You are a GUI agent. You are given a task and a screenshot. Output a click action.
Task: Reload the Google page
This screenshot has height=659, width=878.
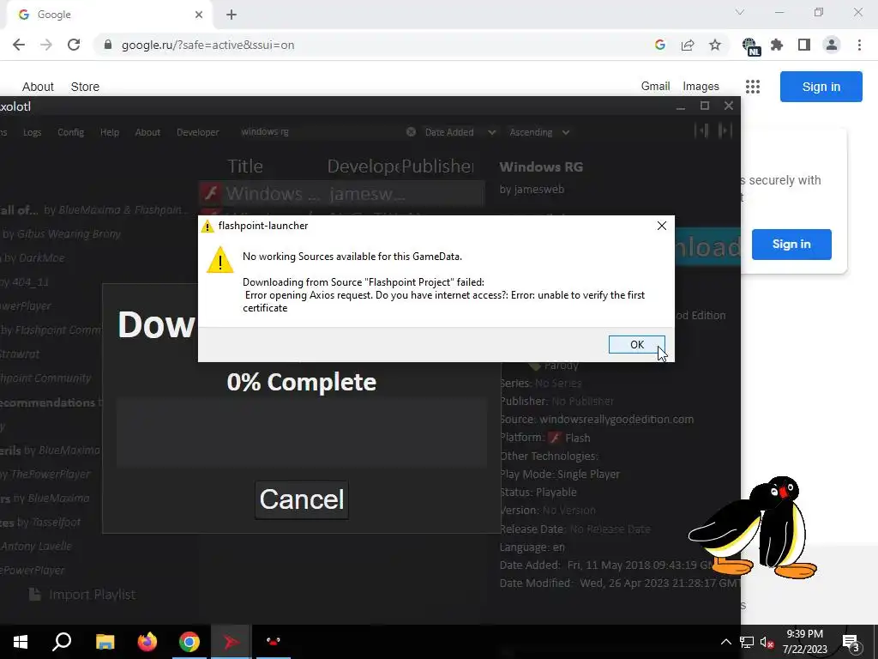tap(74, 45)
